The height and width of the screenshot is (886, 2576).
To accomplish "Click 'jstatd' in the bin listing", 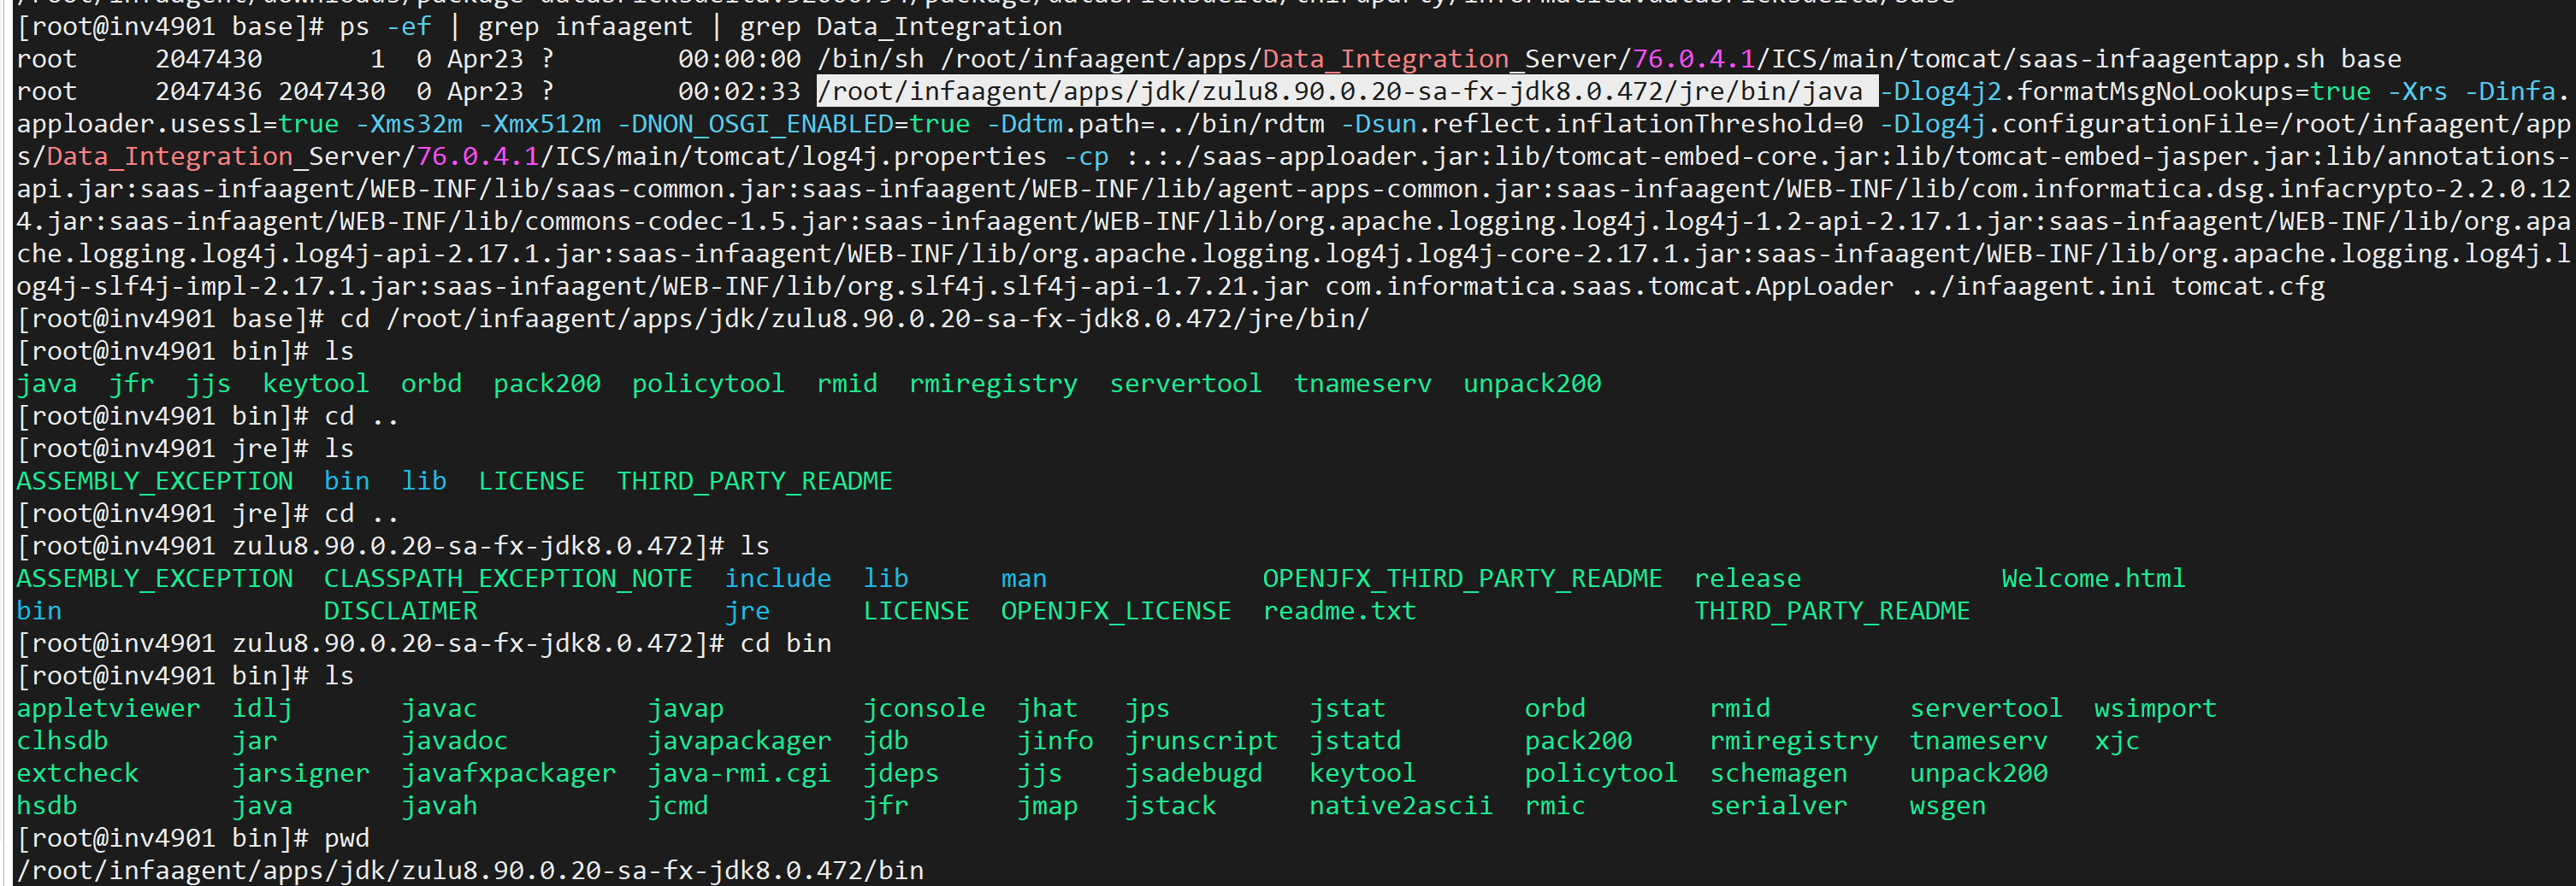I will click(1355, 740).
